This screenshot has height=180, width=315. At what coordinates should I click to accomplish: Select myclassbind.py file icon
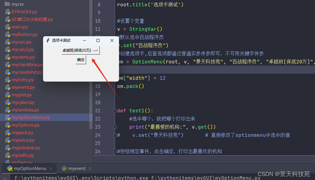8,72
